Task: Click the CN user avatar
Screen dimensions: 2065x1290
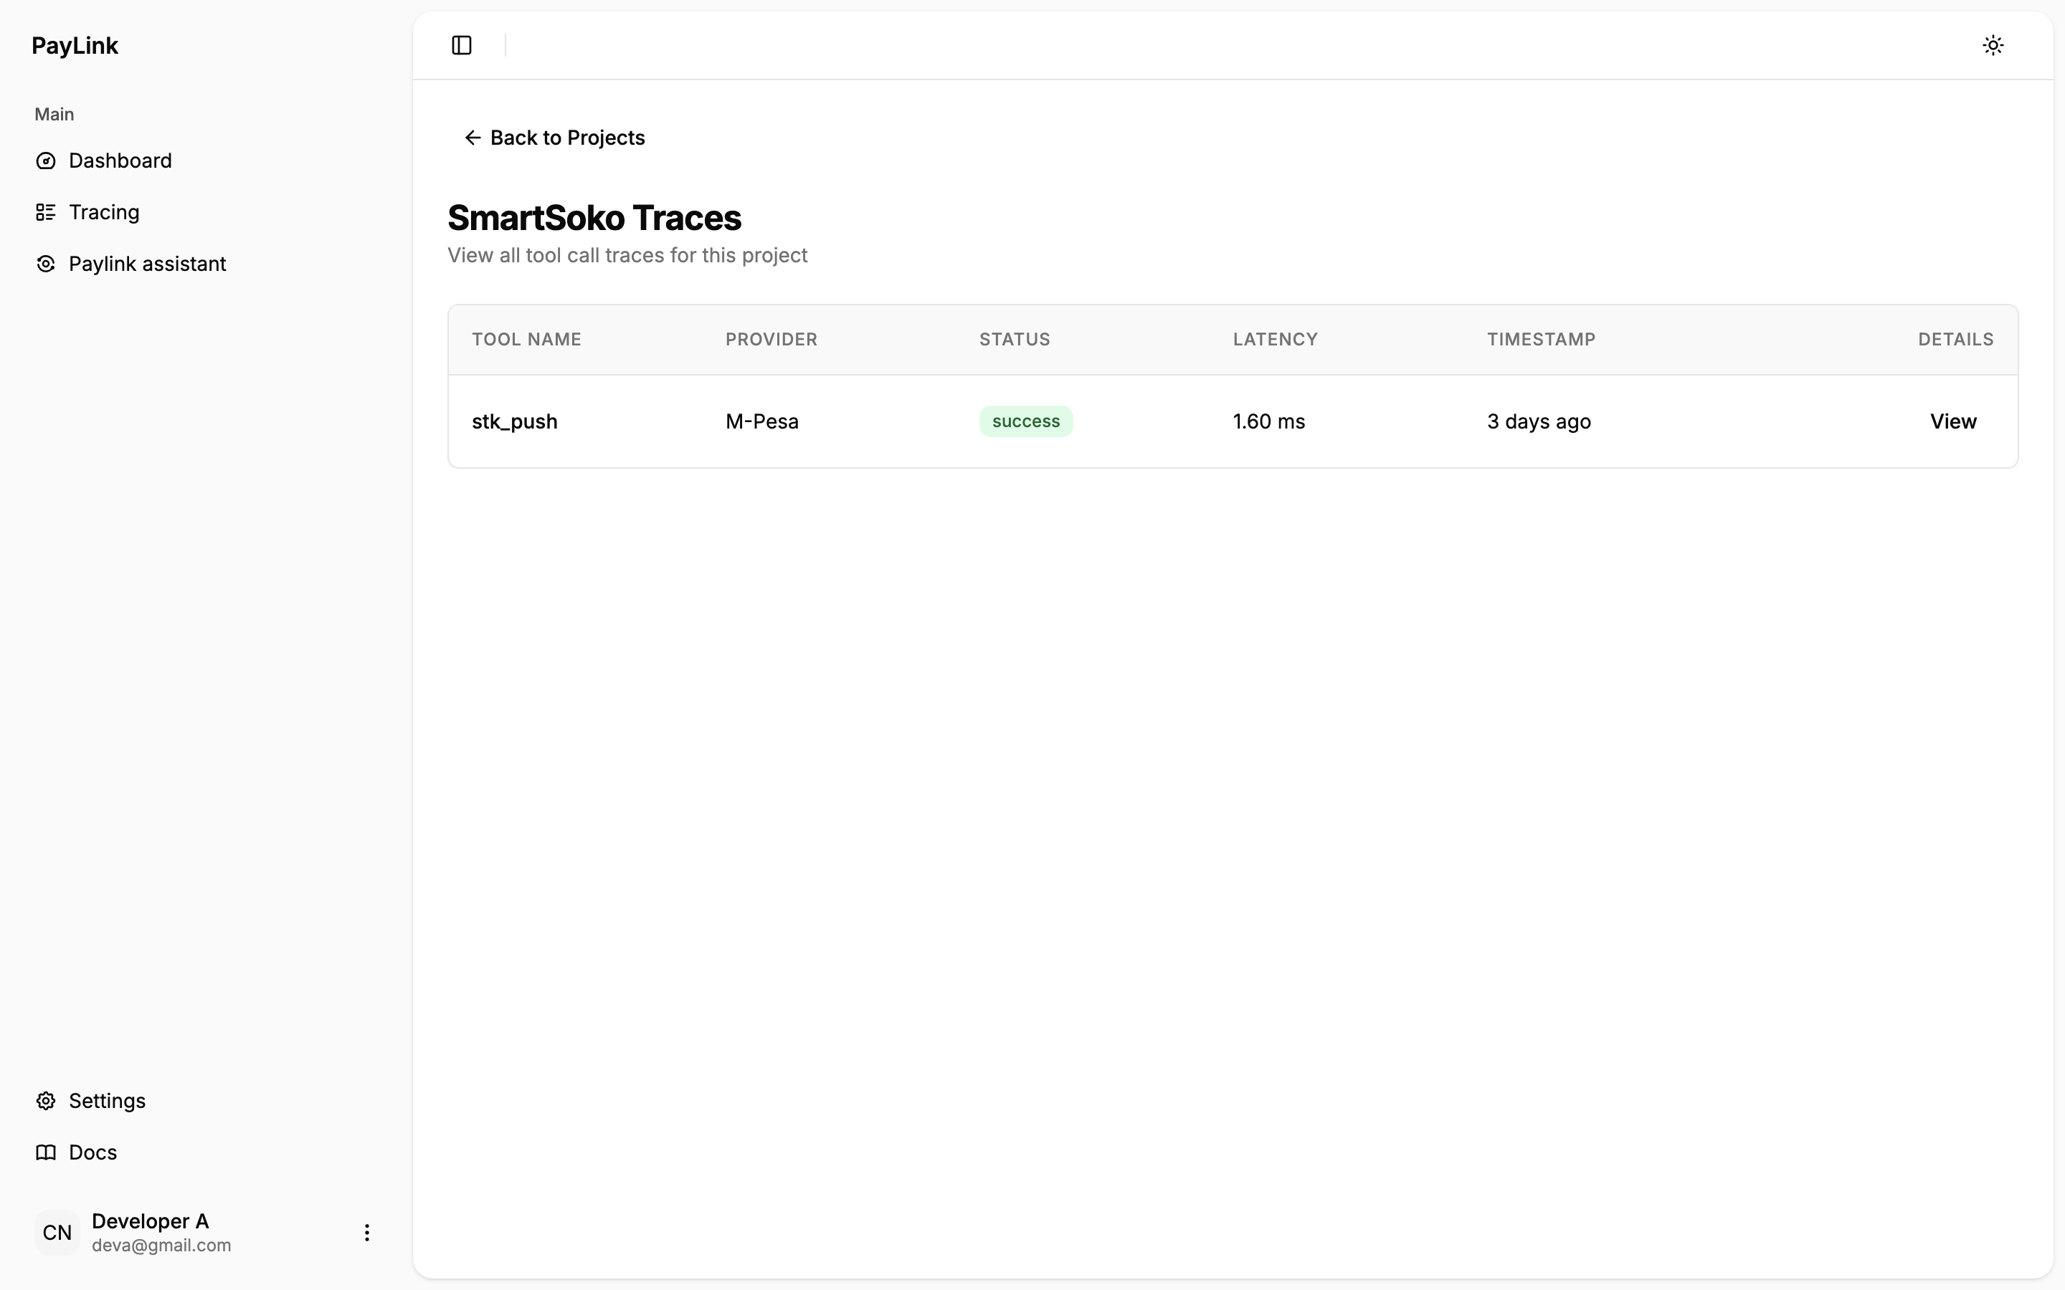Action: point(57,1233)
